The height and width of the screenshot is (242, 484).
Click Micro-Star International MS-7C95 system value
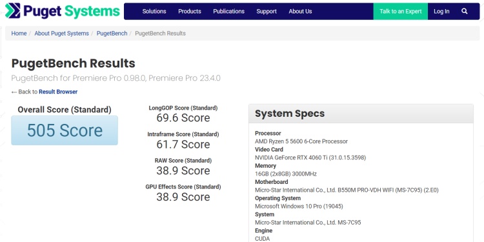click(308, 223)
